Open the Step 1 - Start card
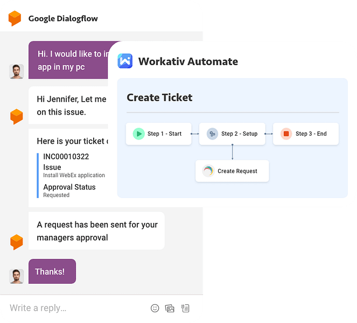 click(x=159, y=134)
